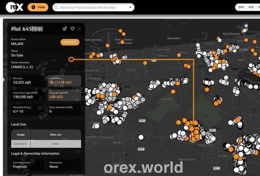Open the edit plot pencil icon
260x176 pixels.
point(65,29)
